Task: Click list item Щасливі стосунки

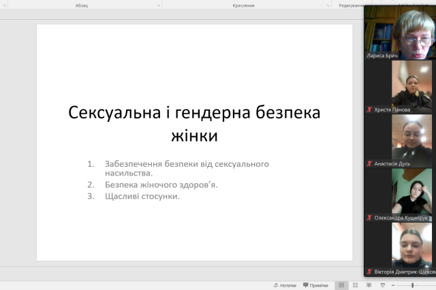Action: coord(142,196)
